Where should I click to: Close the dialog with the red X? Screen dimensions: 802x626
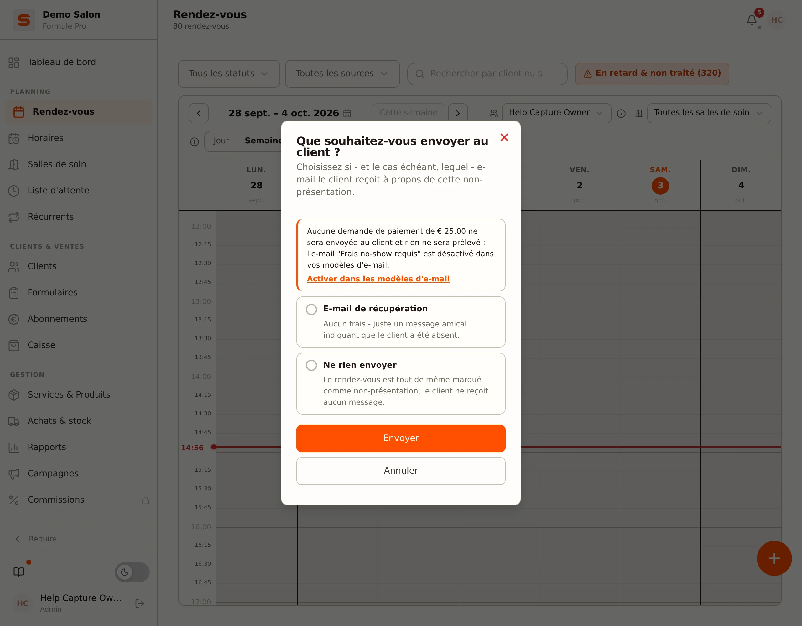click(504, 138)
